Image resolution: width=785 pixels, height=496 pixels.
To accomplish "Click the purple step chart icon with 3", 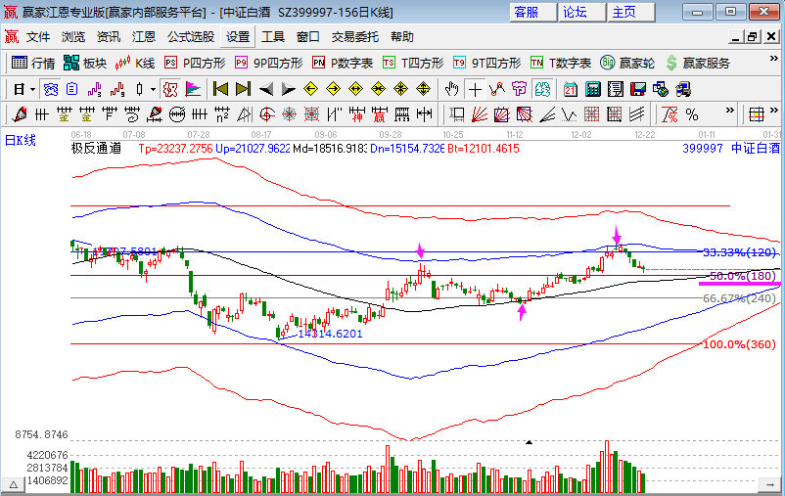I will [x=95, y=90].
